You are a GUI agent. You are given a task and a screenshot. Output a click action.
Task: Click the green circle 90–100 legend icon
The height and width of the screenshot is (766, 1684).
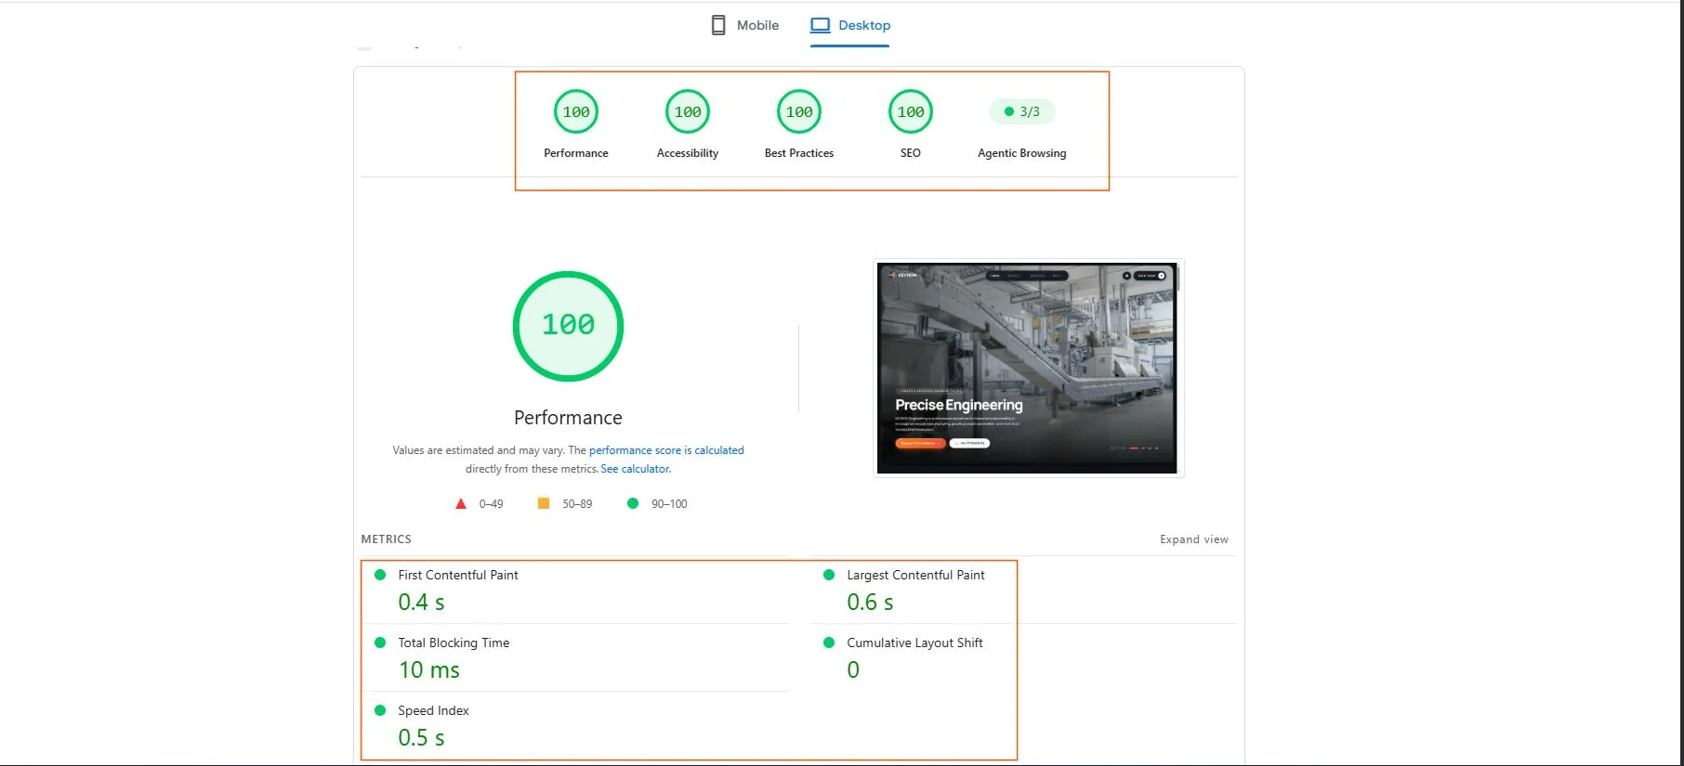633,503
